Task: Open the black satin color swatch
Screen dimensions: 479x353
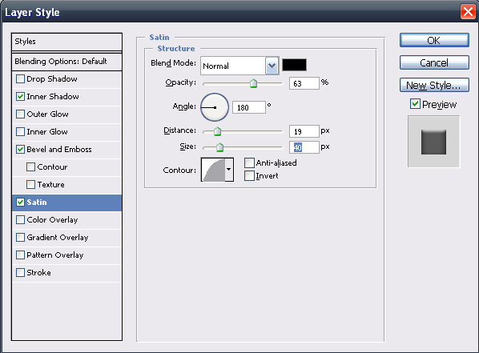Action: [294, 65]
